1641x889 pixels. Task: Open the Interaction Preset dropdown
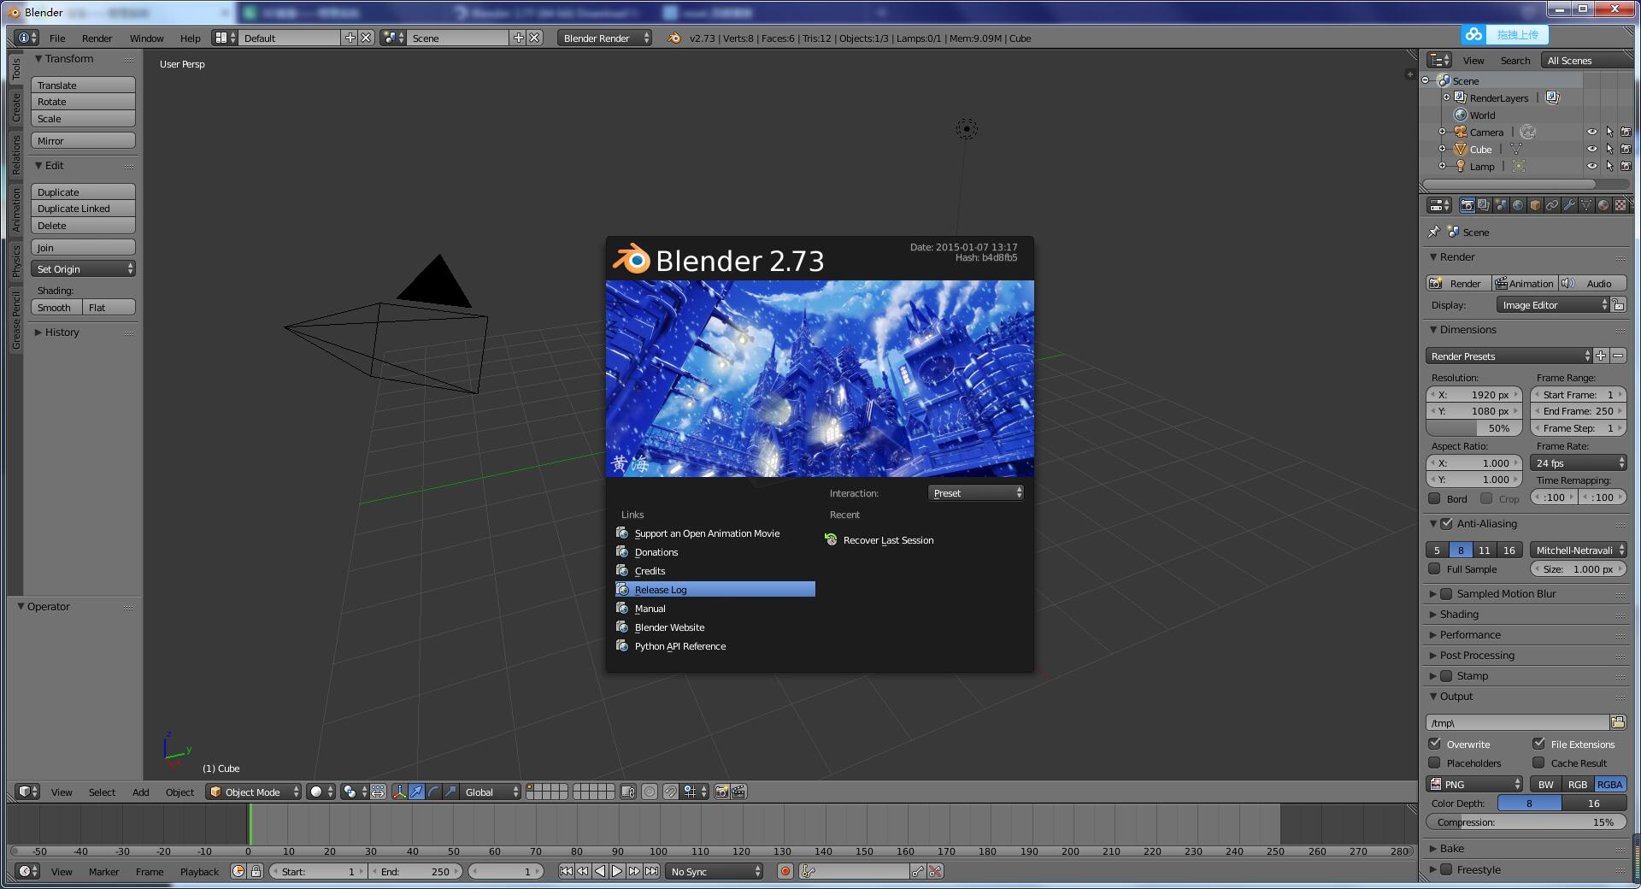976,493
